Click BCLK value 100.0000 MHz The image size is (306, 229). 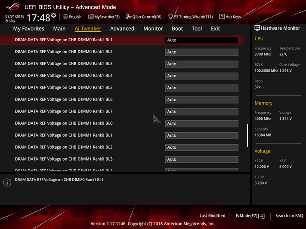266,70
